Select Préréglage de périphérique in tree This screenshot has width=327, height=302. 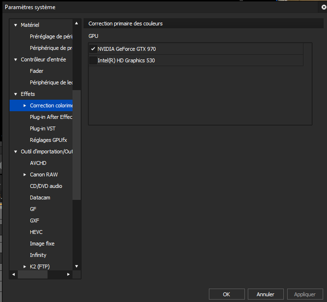tap(51, 36)
